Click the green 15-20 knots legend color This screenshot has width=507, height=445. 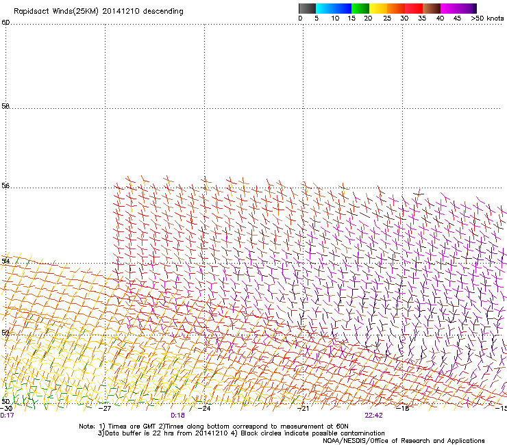[360, 8]
